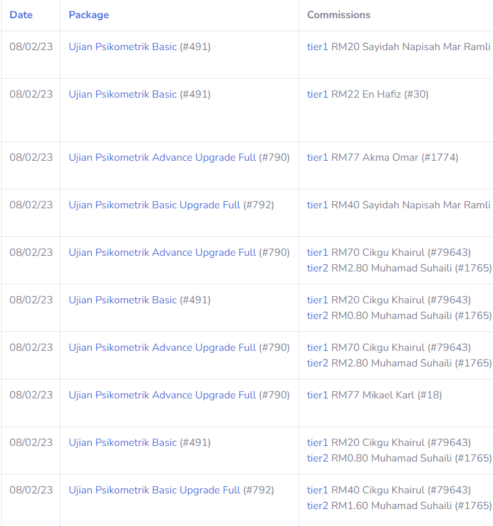Select tier1 link for RM40 Sayidah Napisah
493x526 pixels.
[x=317, y=205]
